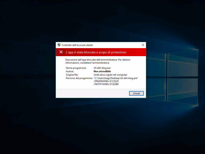This screenshot has width=205, height=154.
Task: Click the bold "Non attendibile" author value
Action: point(102,72)
